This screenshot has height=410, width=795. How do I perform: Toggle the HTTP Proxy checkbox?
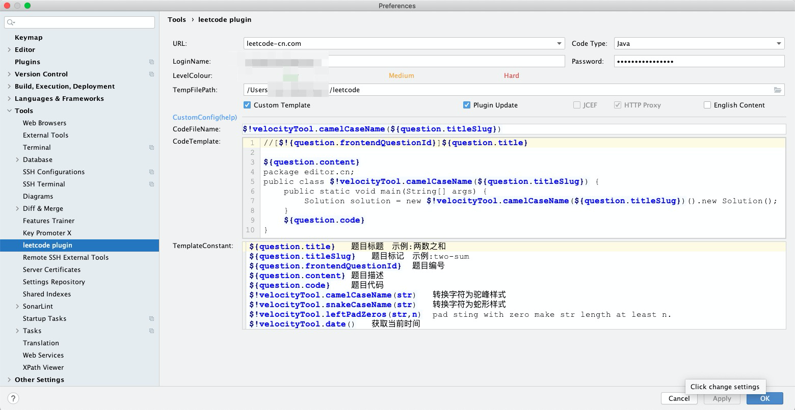pyautogui.click(x=618, y=105)
